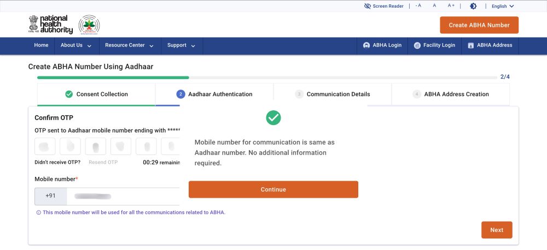547x250 pixels.
Task: Open the National Health Authority logo
Action: click(x=50, y=25)
